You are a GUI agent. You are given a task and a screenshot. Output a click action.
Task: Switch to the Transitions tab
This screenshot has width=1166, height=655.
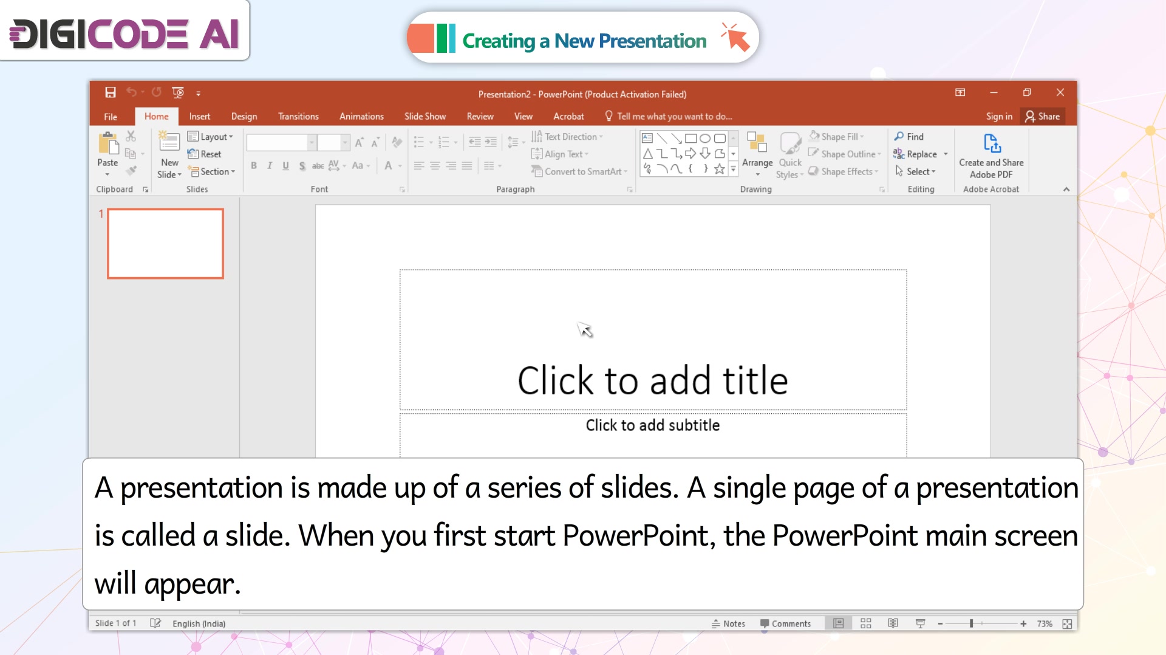click(x=298, y=117)
